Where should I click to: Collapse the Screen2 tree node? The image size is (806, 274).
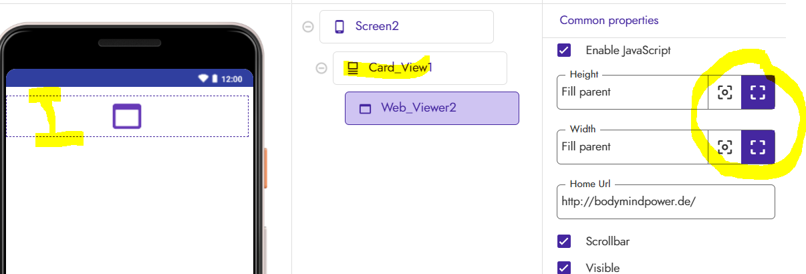[307, 27]
